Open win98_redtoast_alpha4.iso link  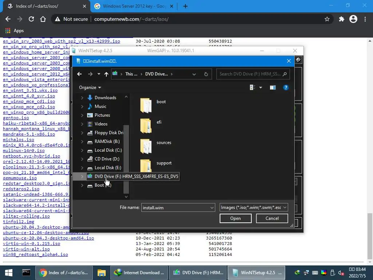[x=35, y=254]
